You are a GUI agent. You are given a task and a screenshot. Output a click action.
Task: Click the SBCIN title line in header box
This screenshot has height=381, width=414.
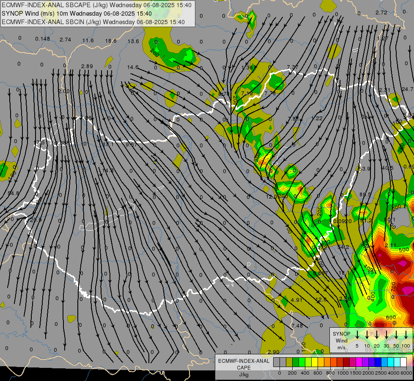point(93,22)
